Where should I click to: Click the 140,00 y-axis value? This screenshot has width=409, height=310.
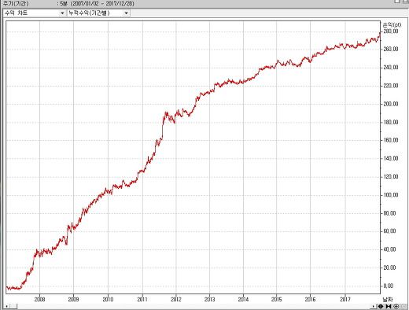(x=391, y=158)
